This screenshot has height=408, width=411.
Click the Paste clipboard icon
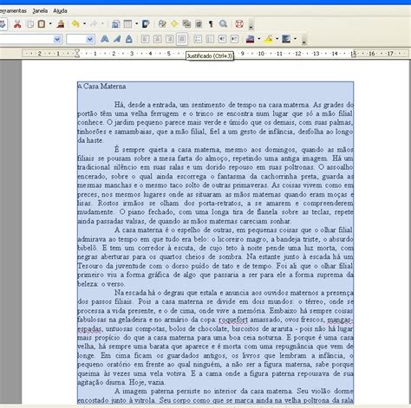(42, 24)
